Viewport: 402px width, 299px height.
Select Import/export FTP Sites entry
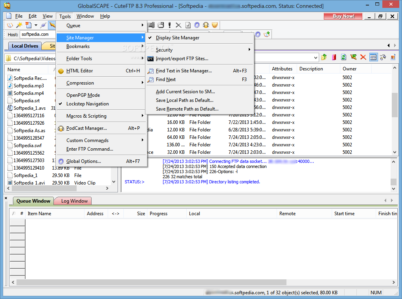click(200, 59)
